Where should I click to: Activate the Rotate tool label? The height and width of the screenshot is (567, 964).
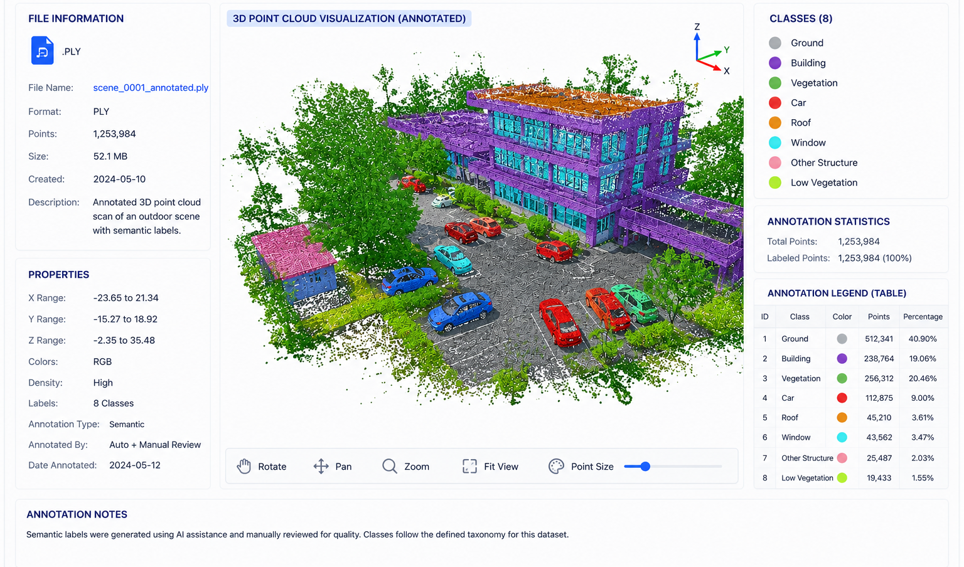click(272, 467)
